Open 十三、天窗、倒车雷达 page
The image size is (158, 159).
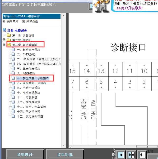coord(31,107)
